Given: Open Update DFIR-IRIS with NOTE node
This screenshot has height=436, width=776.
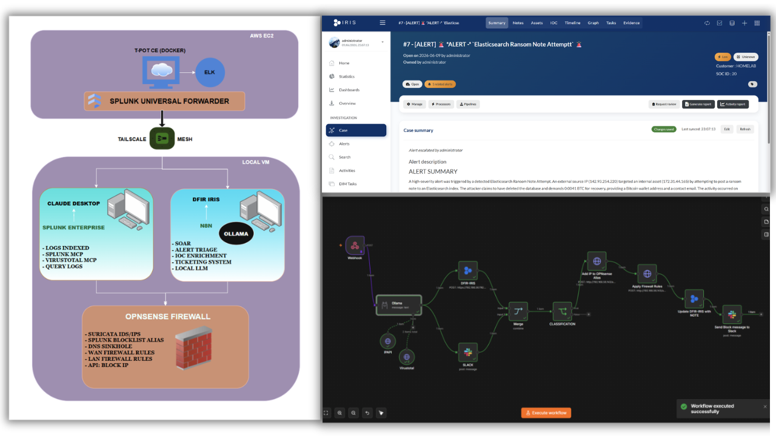Looking at the screenshot, I should [x=694, y=299].
